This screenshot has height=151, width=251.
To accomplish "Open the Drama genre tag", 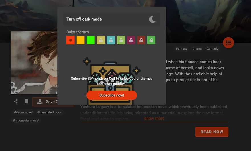I will tap(197, 49).
